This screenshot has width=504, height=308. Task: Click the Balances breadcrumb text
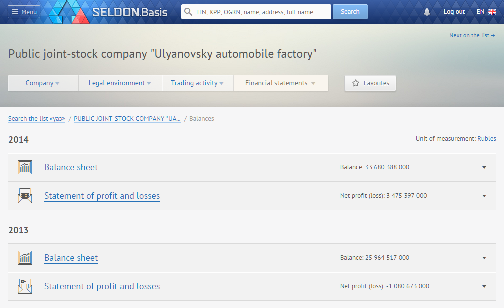pyautogui.click(x=201, y=118)
